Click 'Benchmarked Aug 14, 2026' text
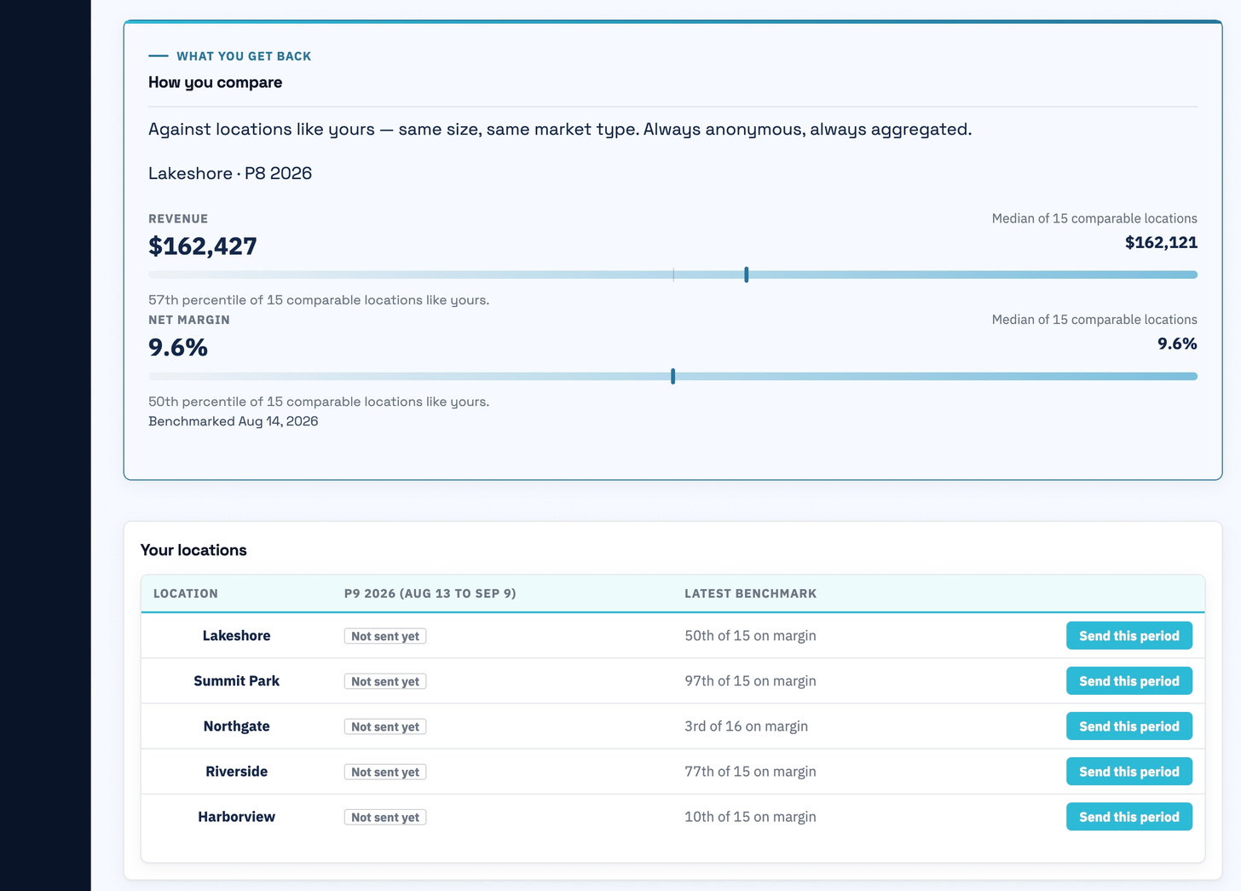Viewport: 1241px width, 891px height. 234,421
